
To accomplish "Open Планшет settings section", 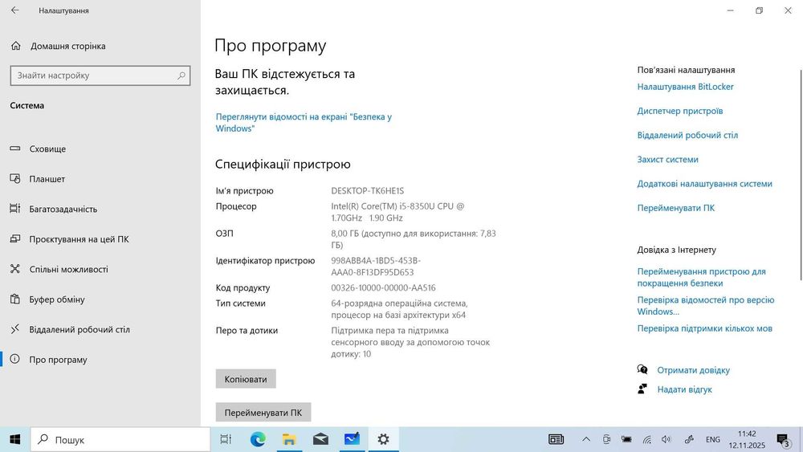I will [x=100, y=179].
